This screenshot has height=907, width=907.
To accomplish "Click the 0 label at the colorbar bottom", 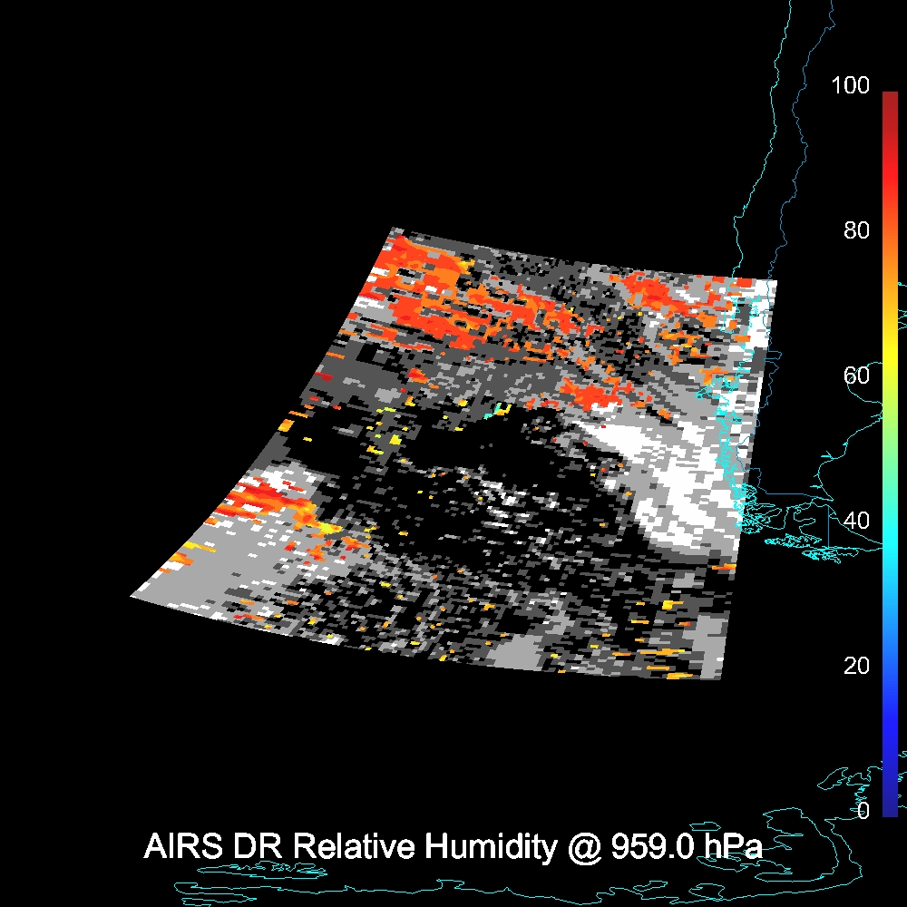I will coord(863,811).
